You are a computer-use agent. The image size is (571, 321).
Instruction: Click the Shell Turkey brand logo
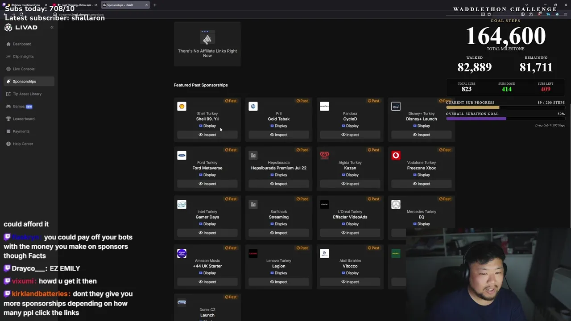tap(182, 106)
